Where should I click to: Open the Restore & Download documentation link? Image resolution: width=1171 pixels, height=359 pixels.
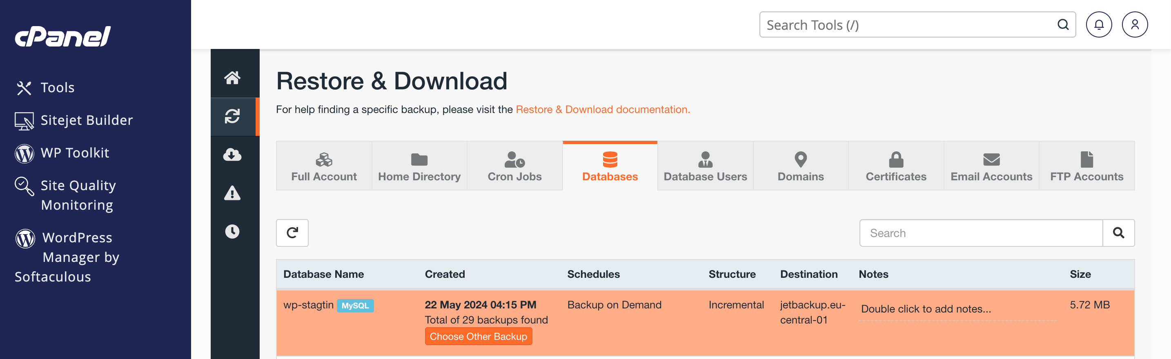[x=602, y=109]
